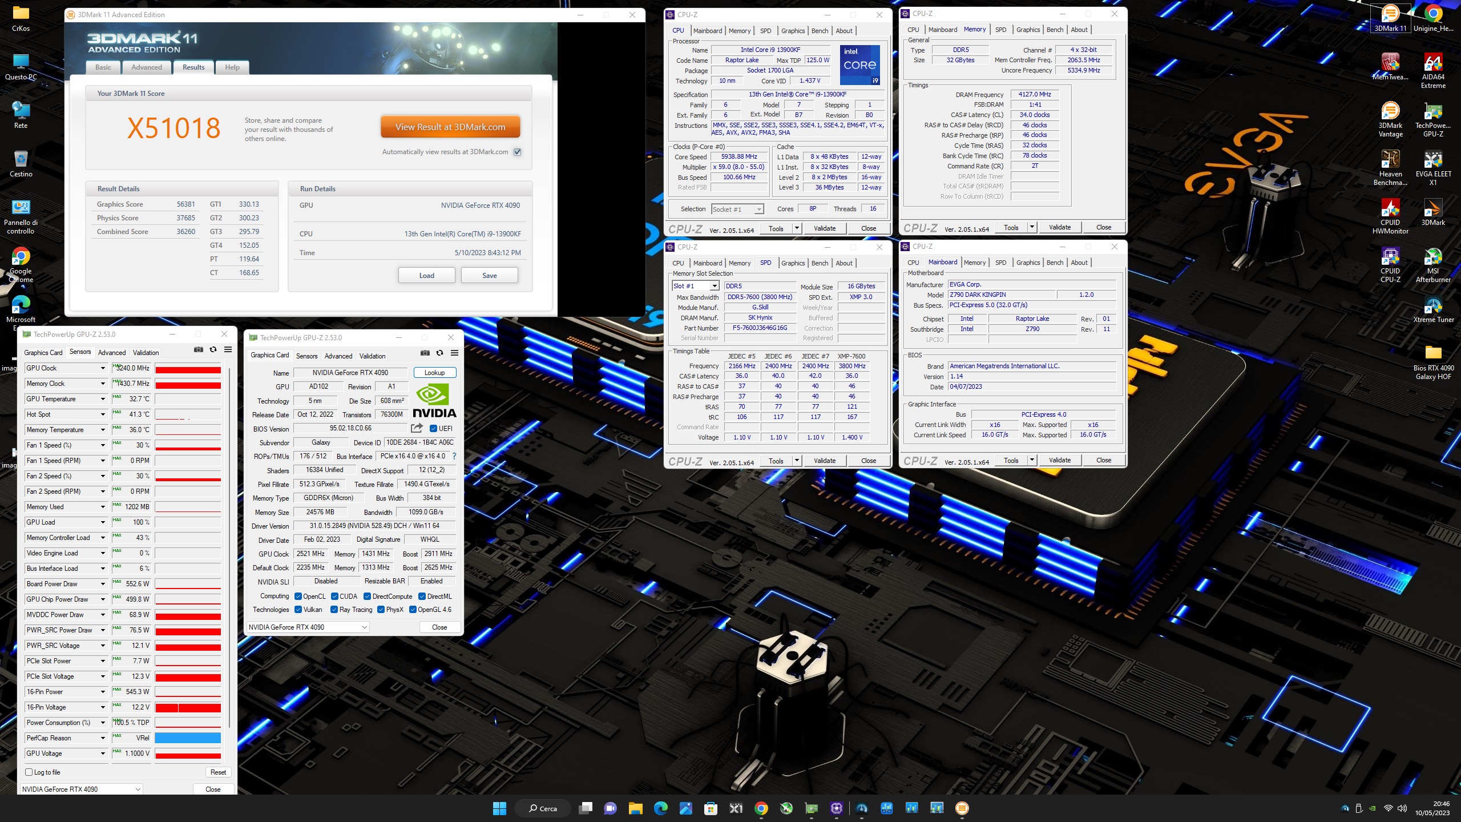The width and height of the screenshot is (1461, 822).
Task: Open Tools dropdown arrow in CPU-Z Mainboard window
Action: (1032, 460)
